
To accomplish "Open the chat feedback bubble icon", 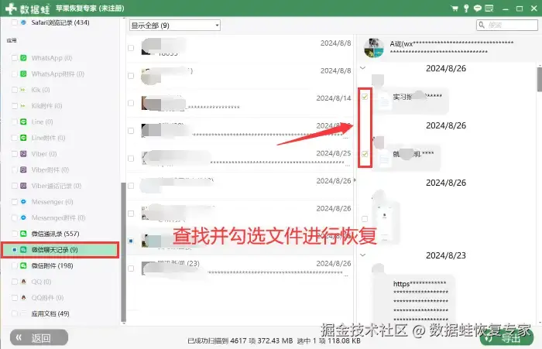I will click(x=478, y=9).
